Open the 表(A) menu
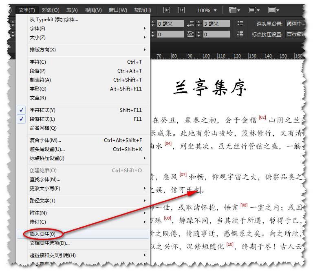The image size is (313, 273). 72,10
